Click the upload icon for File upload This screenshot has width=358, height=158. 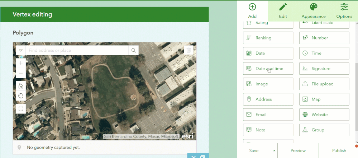click(305, 84)
